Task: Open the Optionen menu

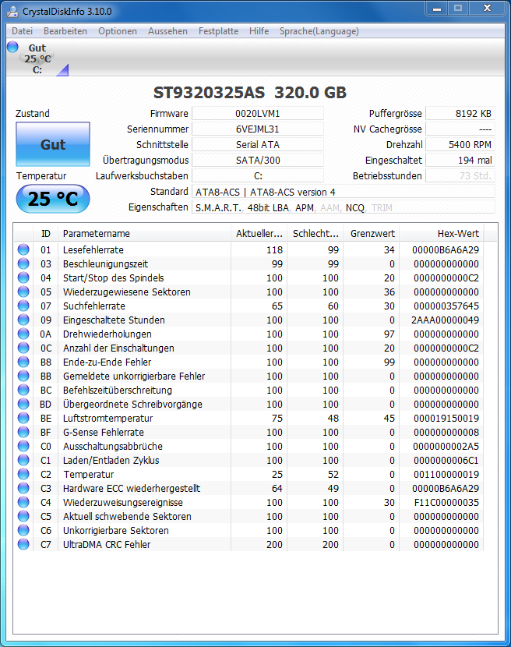Action: click(118, 31)
